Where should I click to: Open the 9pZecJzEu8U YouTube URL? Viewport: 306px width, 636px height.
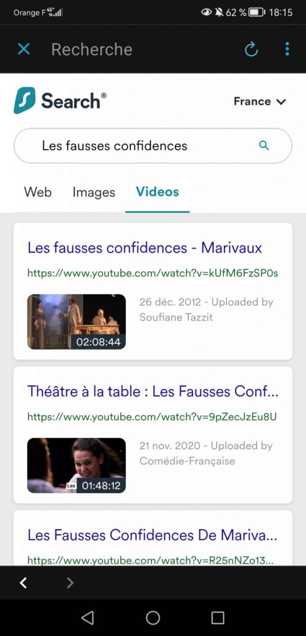pos(151,417)
